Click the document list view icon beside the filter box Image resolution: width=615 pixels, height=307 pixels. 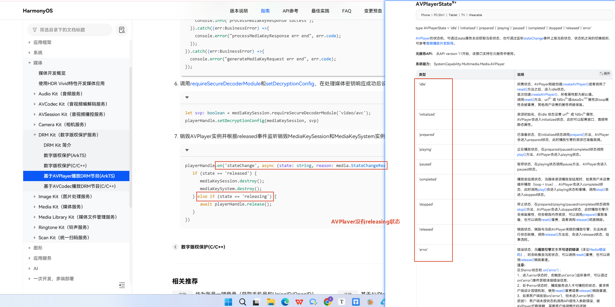point(122,30)
